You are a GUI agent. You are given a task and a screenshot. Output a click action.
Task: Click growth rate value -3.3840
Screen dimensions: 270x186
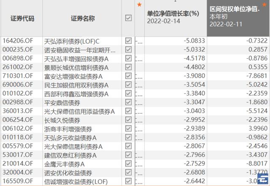[194, 93]
